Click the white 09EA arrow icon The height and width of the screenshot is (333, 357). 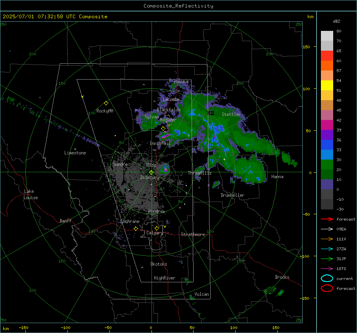coord(327,229)
